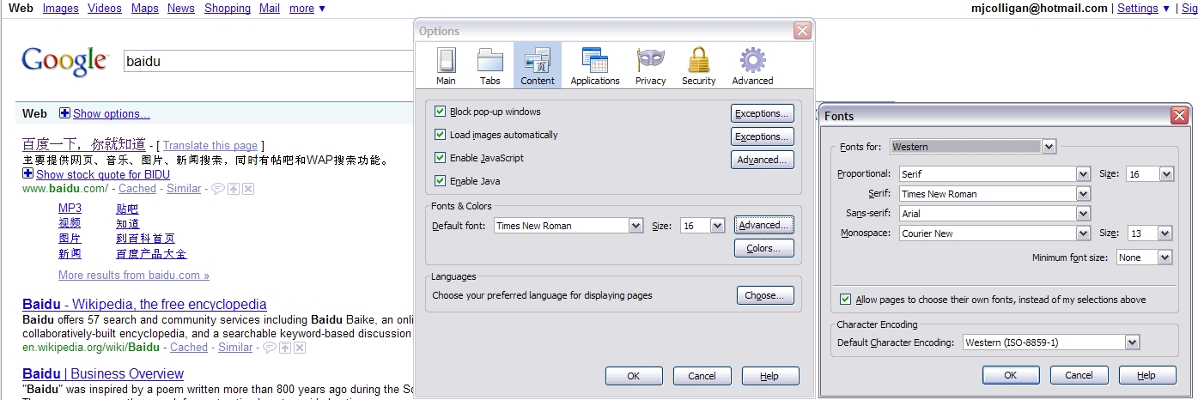Go to Google Maps

tap(145, 9)
